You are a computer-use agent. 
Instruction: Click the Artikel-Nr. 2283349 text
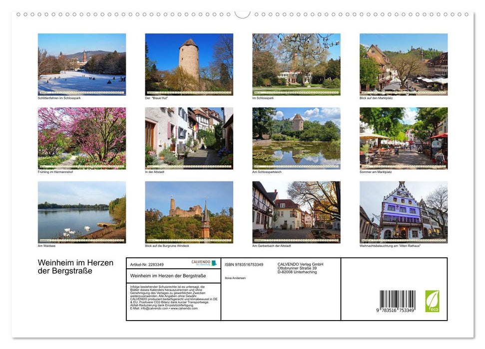coord(147,265)
